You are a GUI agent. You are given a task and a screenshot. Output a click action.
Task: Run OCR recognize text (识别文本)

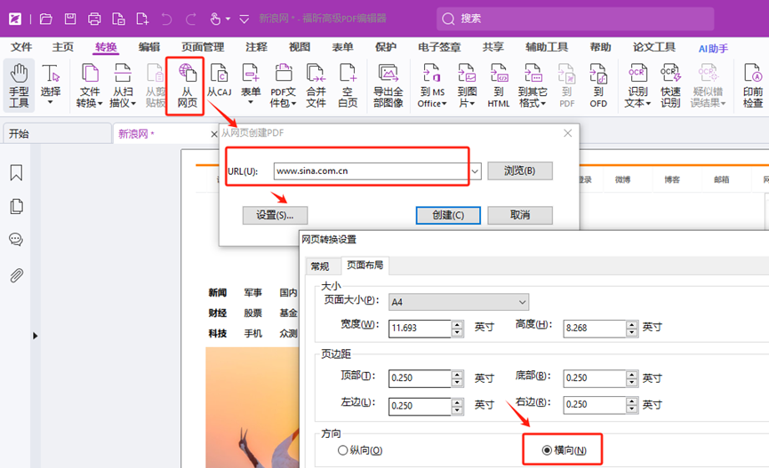coord(637,85)
